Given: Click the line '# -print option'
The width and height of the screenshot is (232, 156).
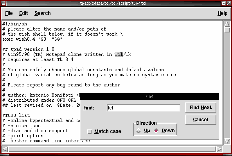Looking at the screenshot, I should [x=23, y=136].
